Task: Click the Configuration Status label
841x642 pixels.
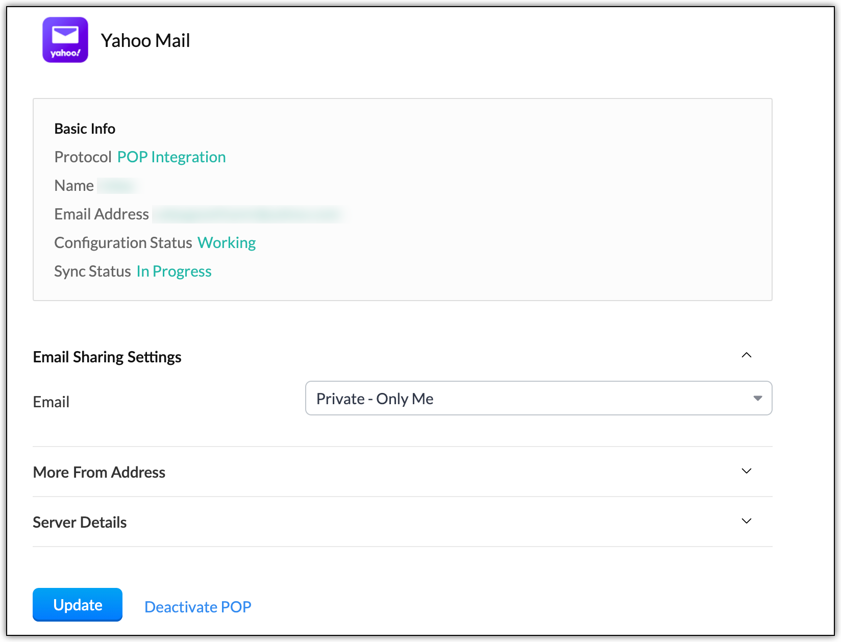Action: click(x=123, y=243)
